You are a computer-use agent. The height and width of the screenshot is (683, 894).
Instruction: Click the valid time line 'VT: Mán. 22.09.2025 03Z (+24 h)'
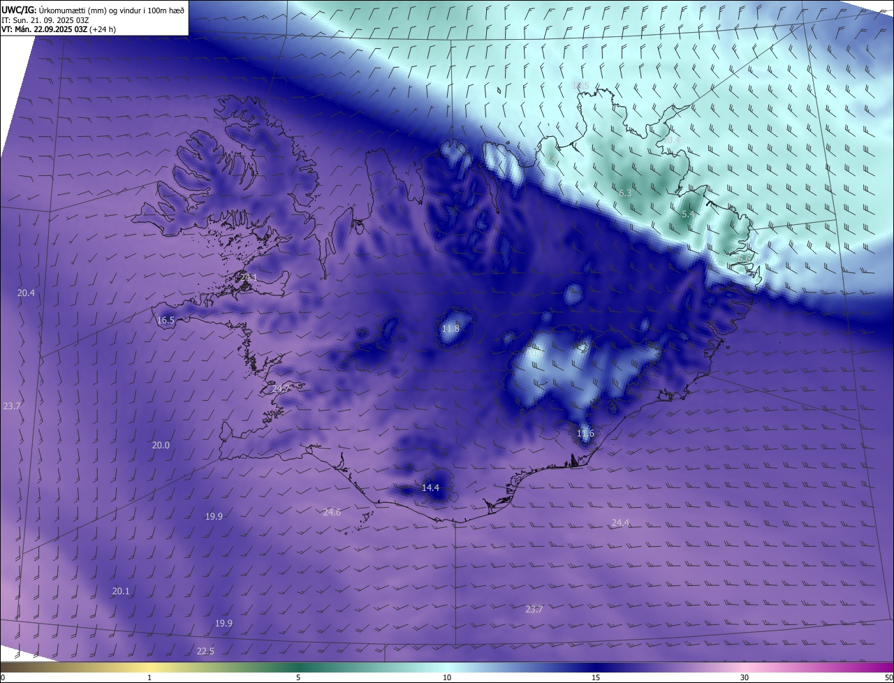(60, 30)
